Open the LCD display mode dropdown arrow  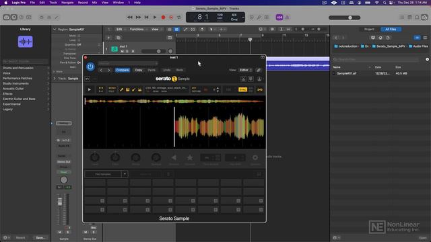pyautogui.click(x=243, y=17)
